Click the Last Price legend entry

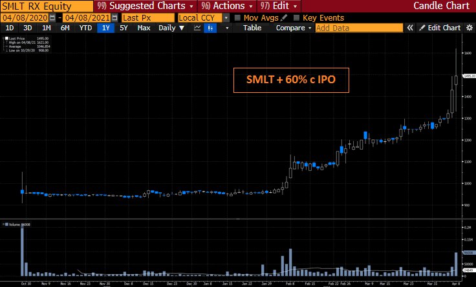[x=27, y=39]
